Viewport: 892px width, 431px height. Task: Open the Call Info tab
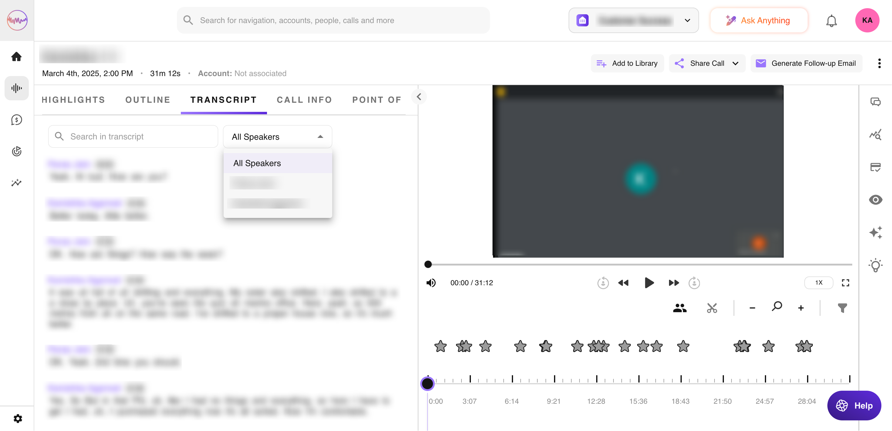click(x=304, y=100)
